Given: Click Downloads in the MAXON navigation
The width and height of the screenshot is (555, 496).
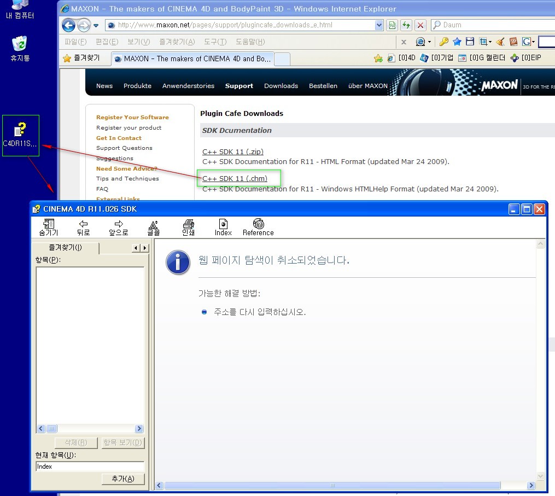Looking at the screenshot, I should [x=281, y=86].
